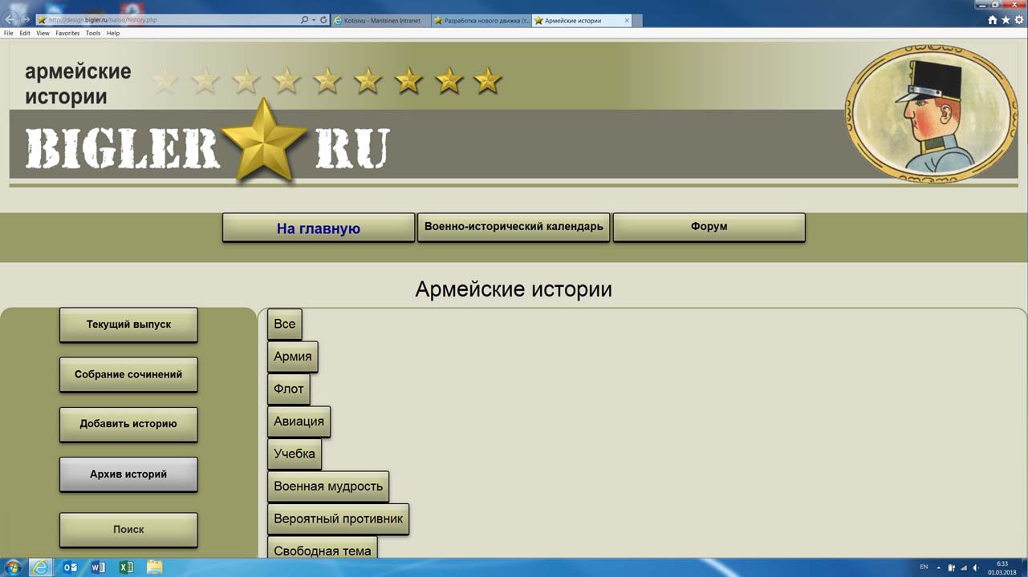Viewport: 1028px width, 577px height.
Task: Click the IE Favorites star icon
Action: [1006, 20]
